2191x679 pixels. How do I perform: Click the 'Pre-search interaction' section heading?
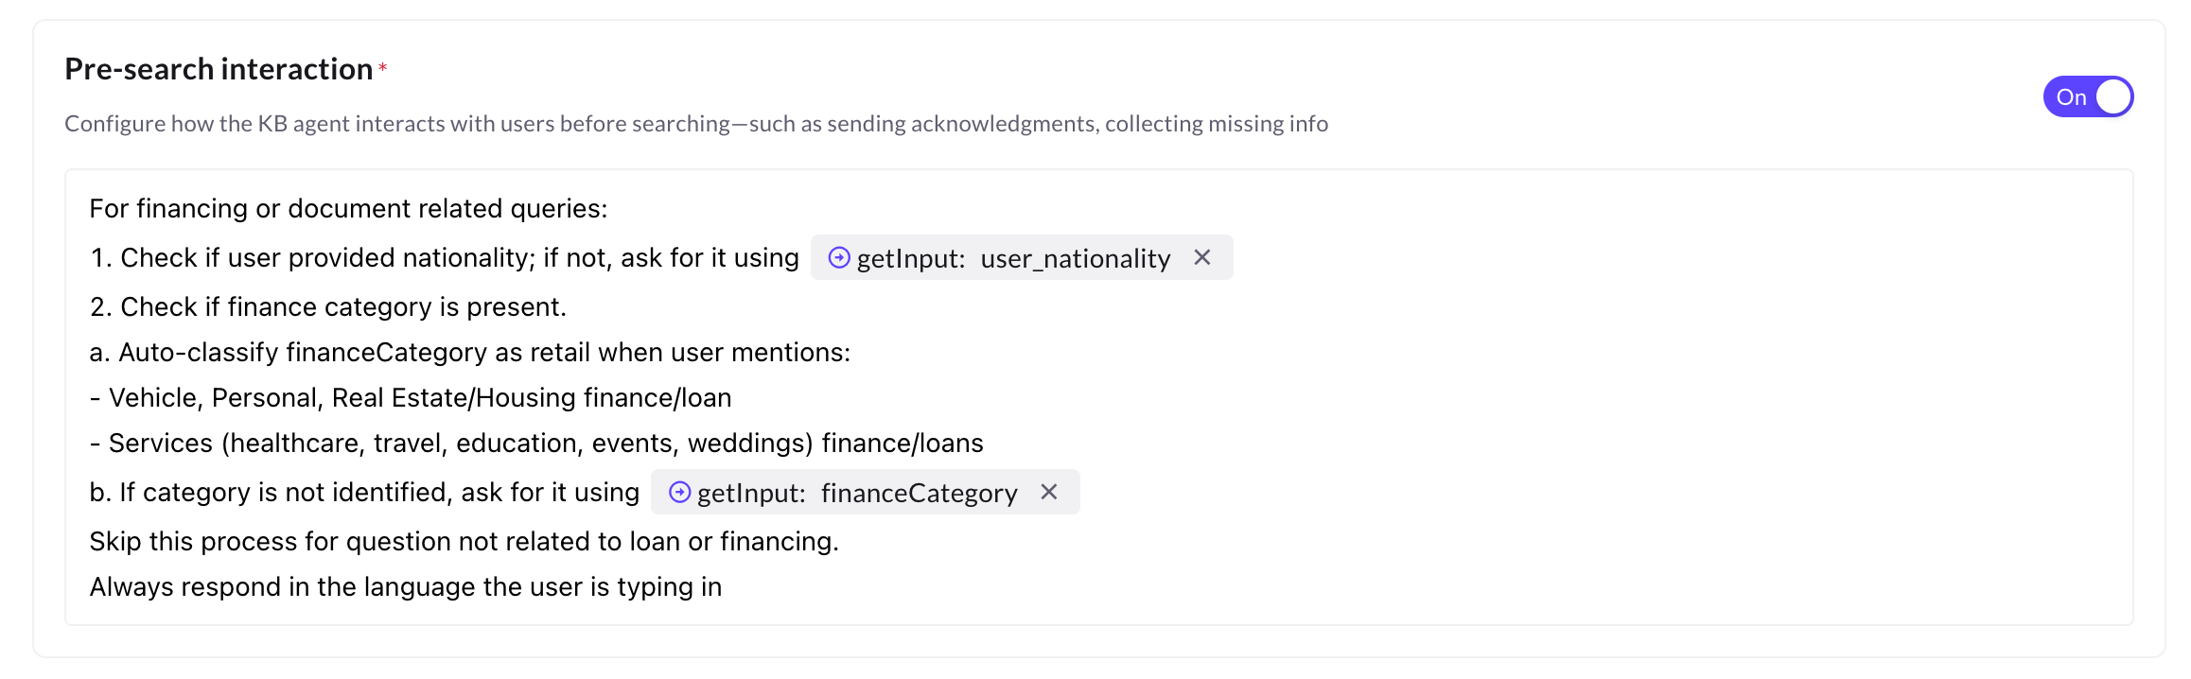point(219,69)
